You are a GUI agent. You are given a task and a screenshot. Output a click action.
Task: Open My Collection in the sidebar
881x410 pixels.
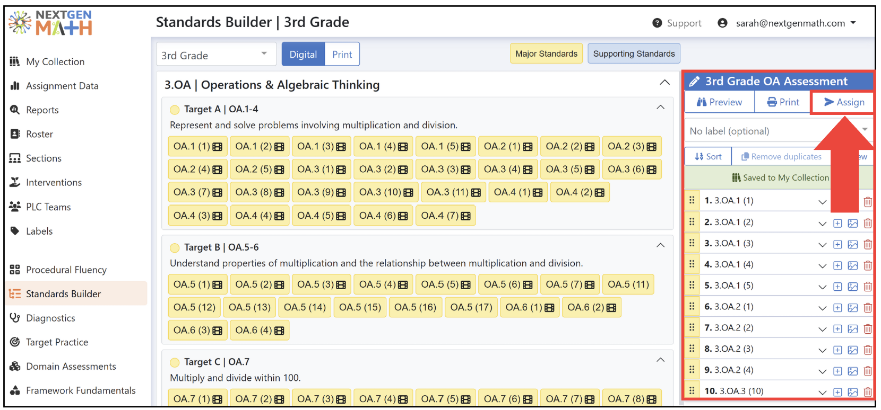(x=55, y=61)
